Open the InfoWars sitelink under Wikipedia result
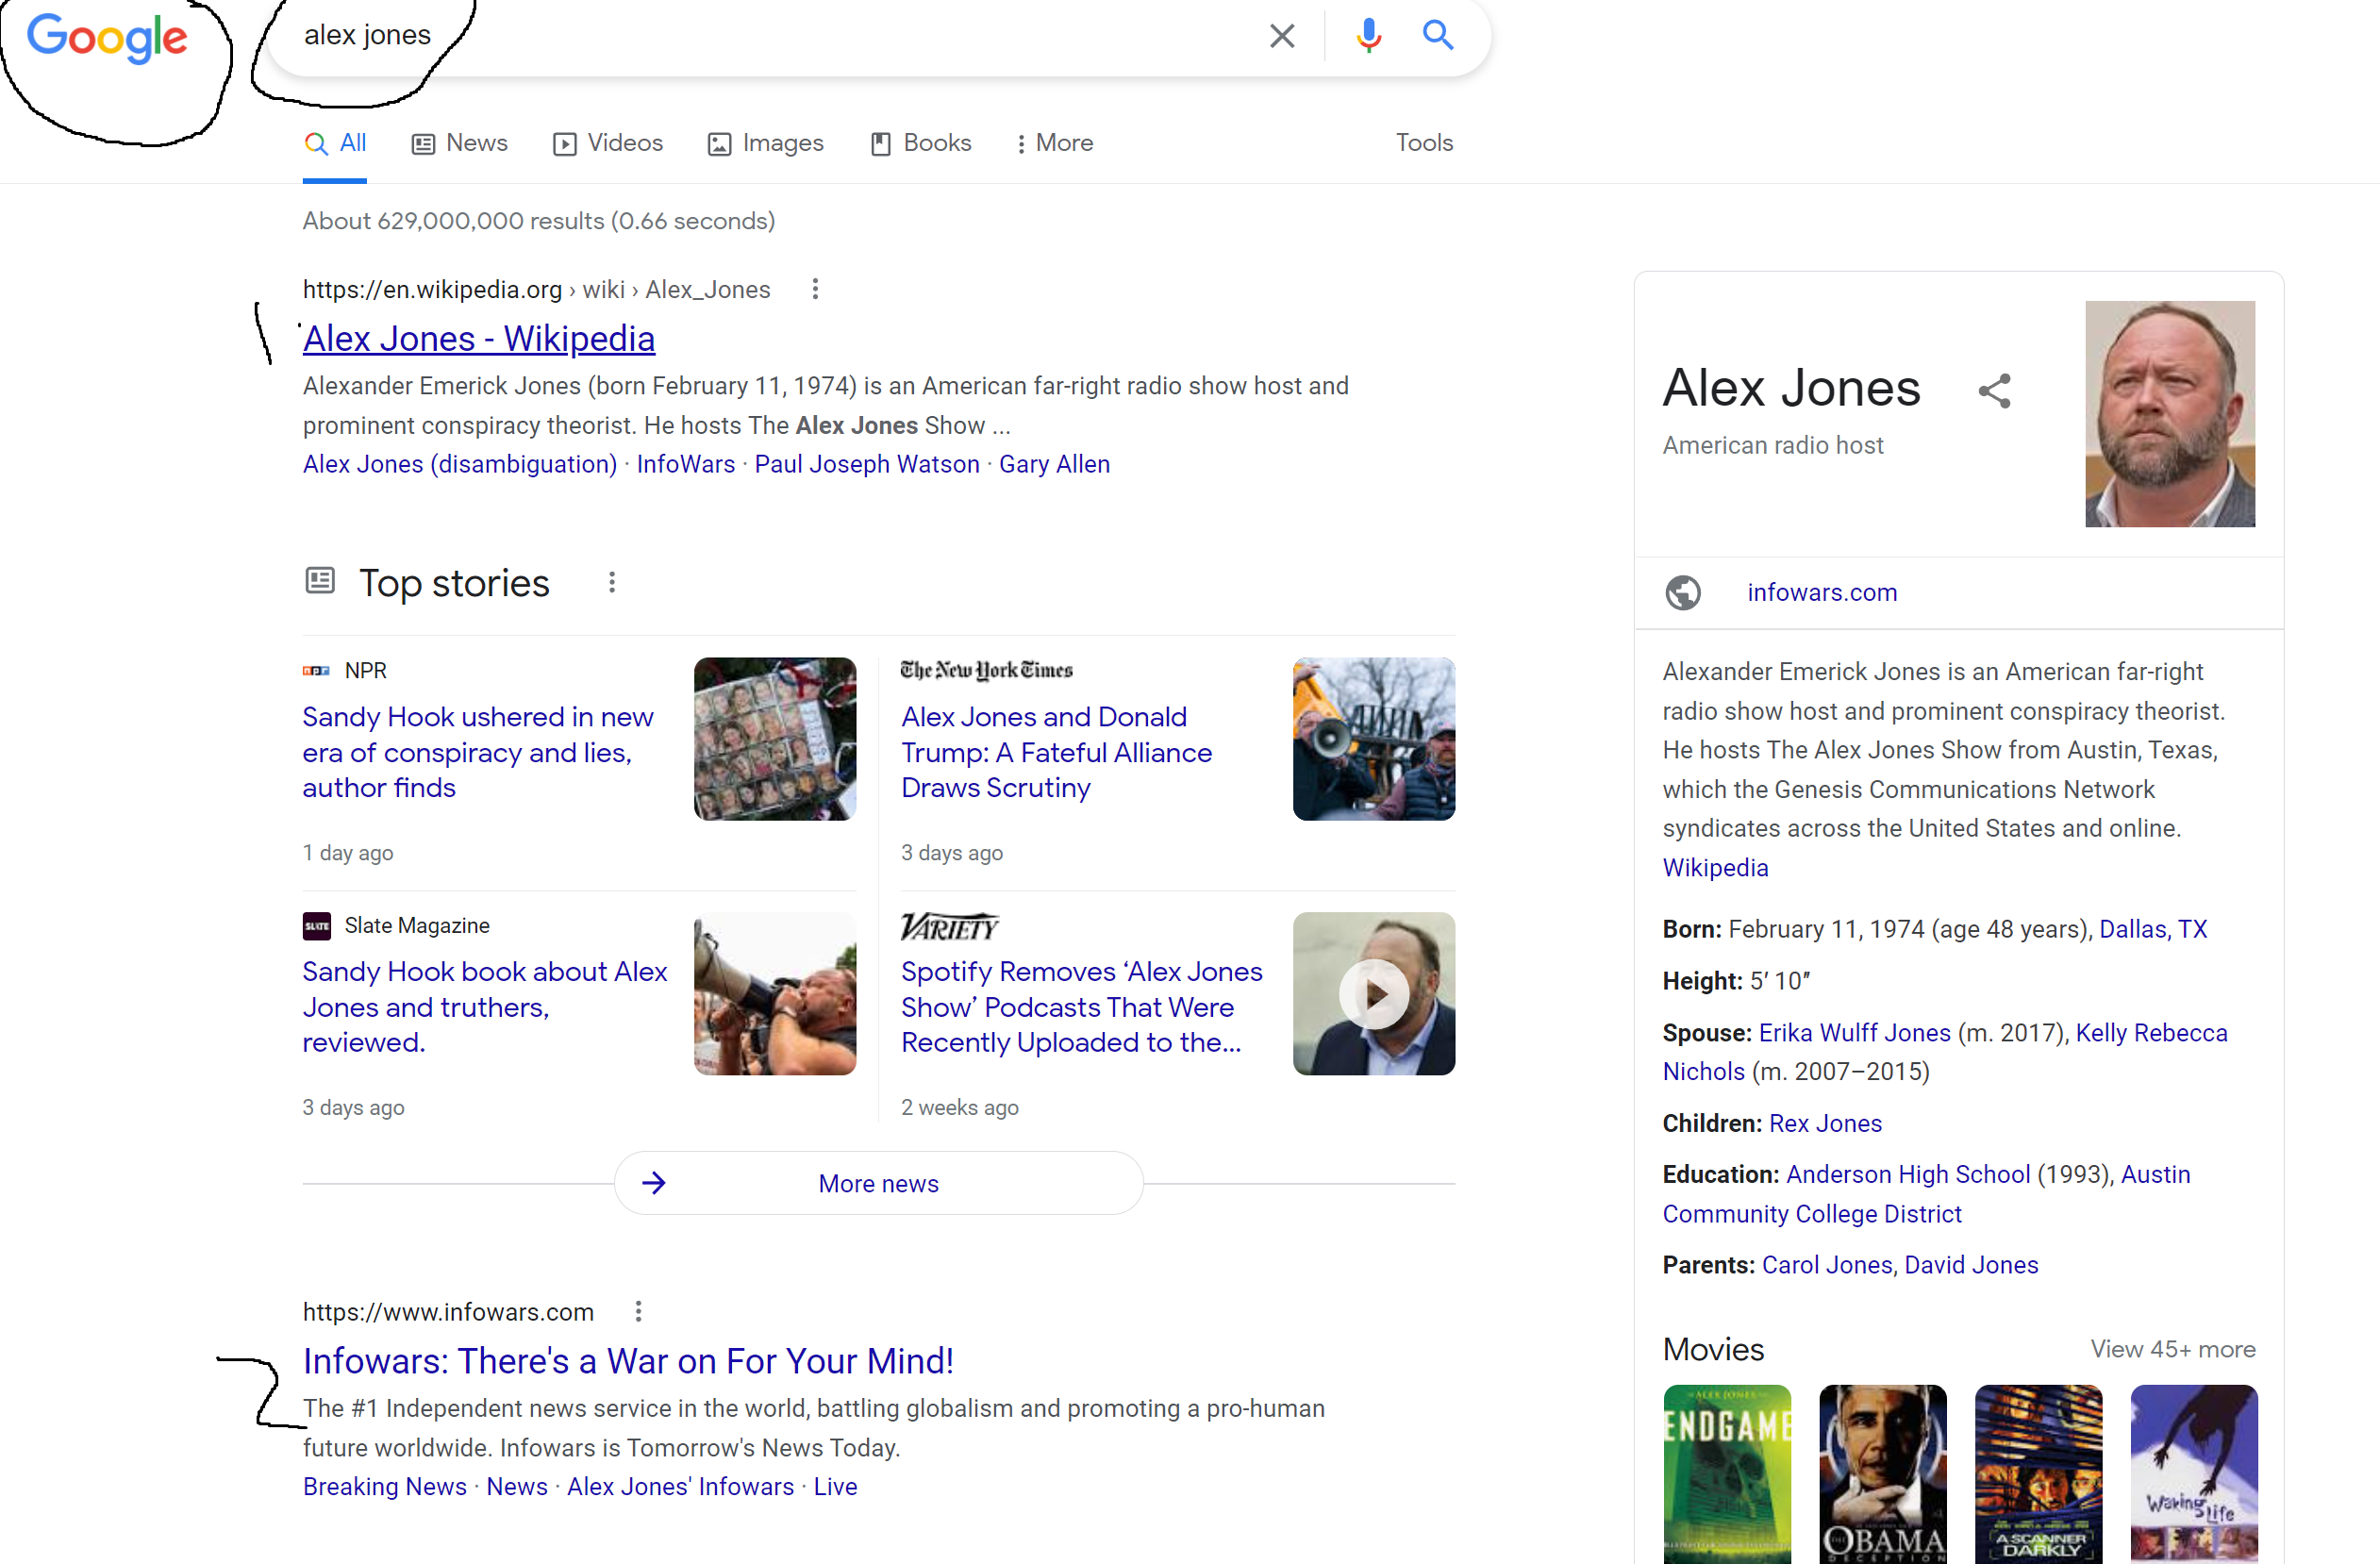2380x1564 pixels. pyautogui.click(x=686, y=464)
